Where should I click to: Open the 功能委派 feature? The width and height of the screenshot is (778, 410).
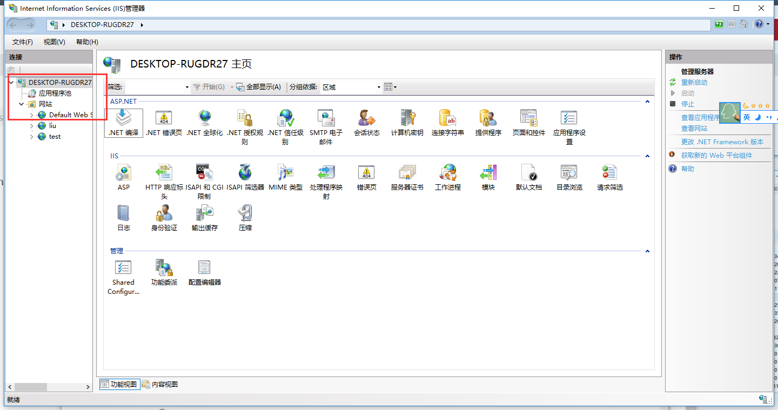pos(164,272)
